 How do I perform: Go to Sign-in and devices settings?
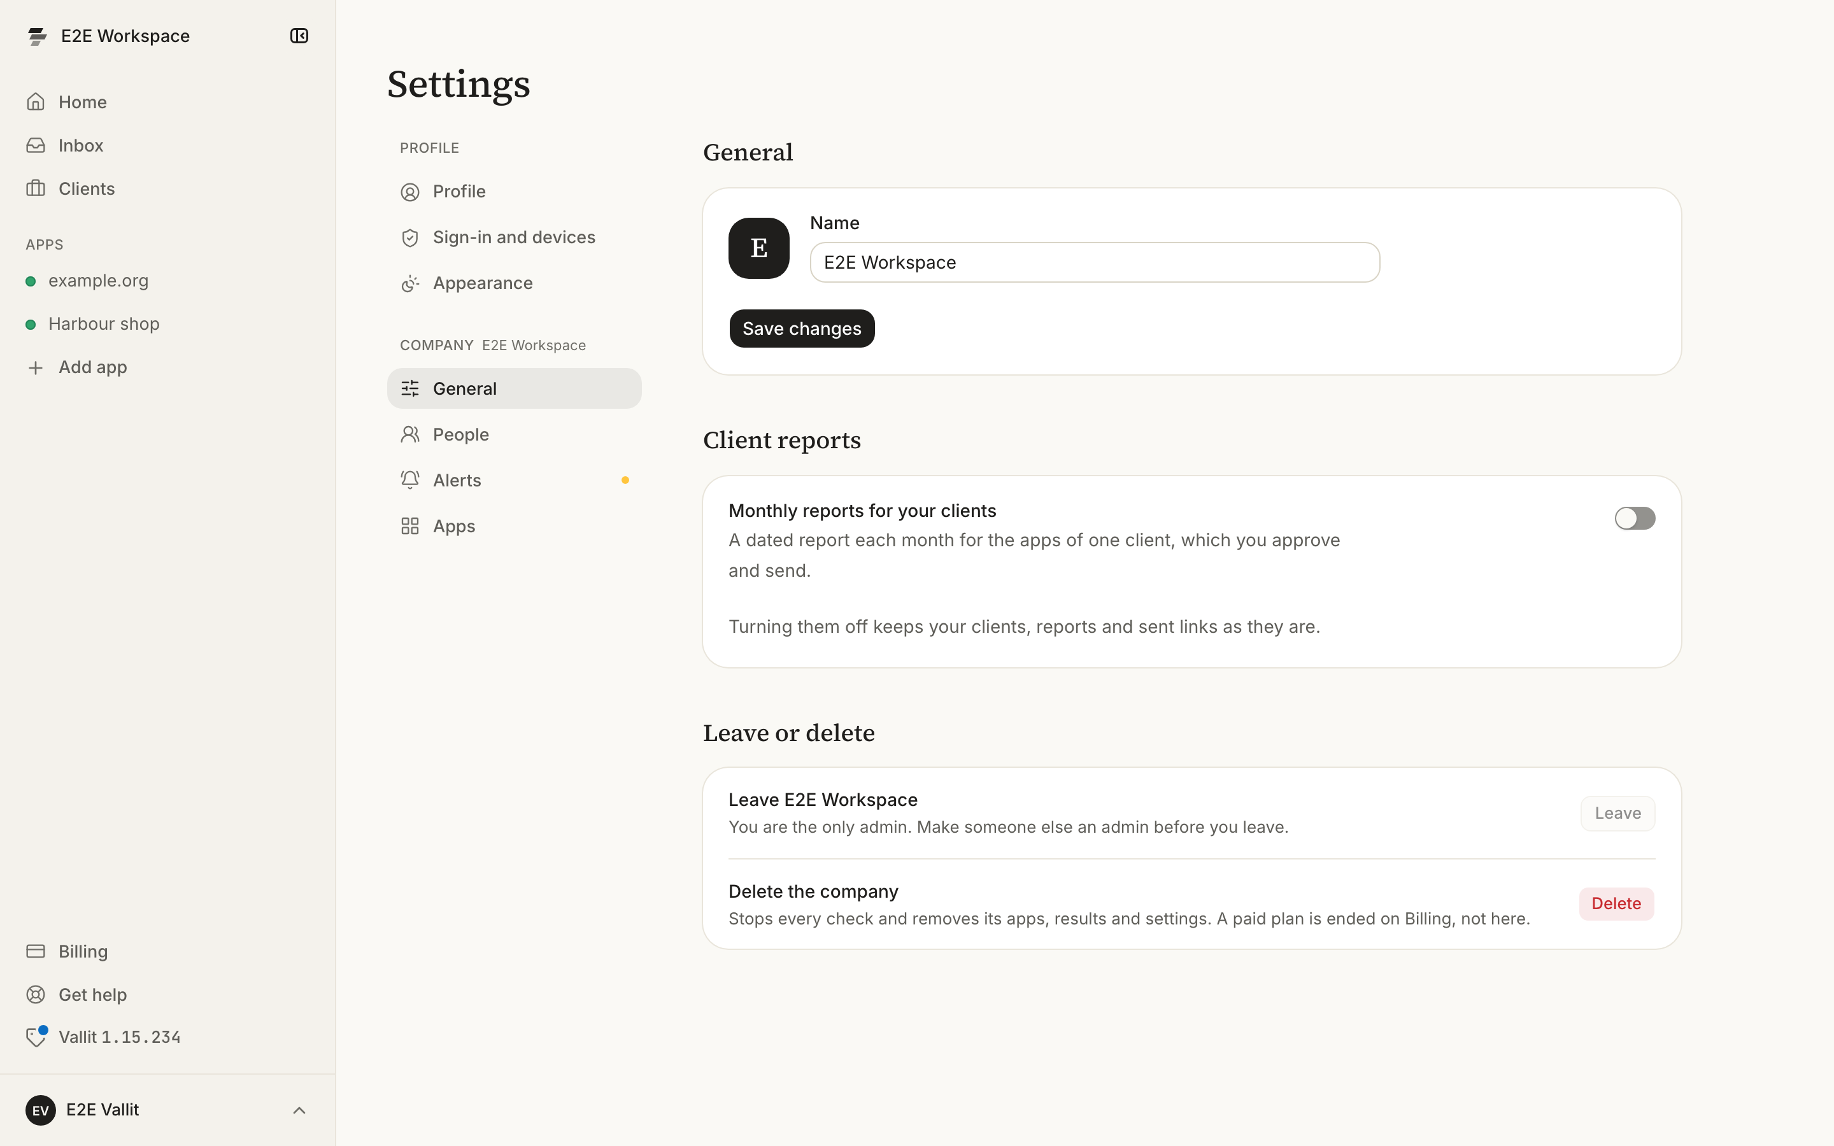click(x=514, y=237)
